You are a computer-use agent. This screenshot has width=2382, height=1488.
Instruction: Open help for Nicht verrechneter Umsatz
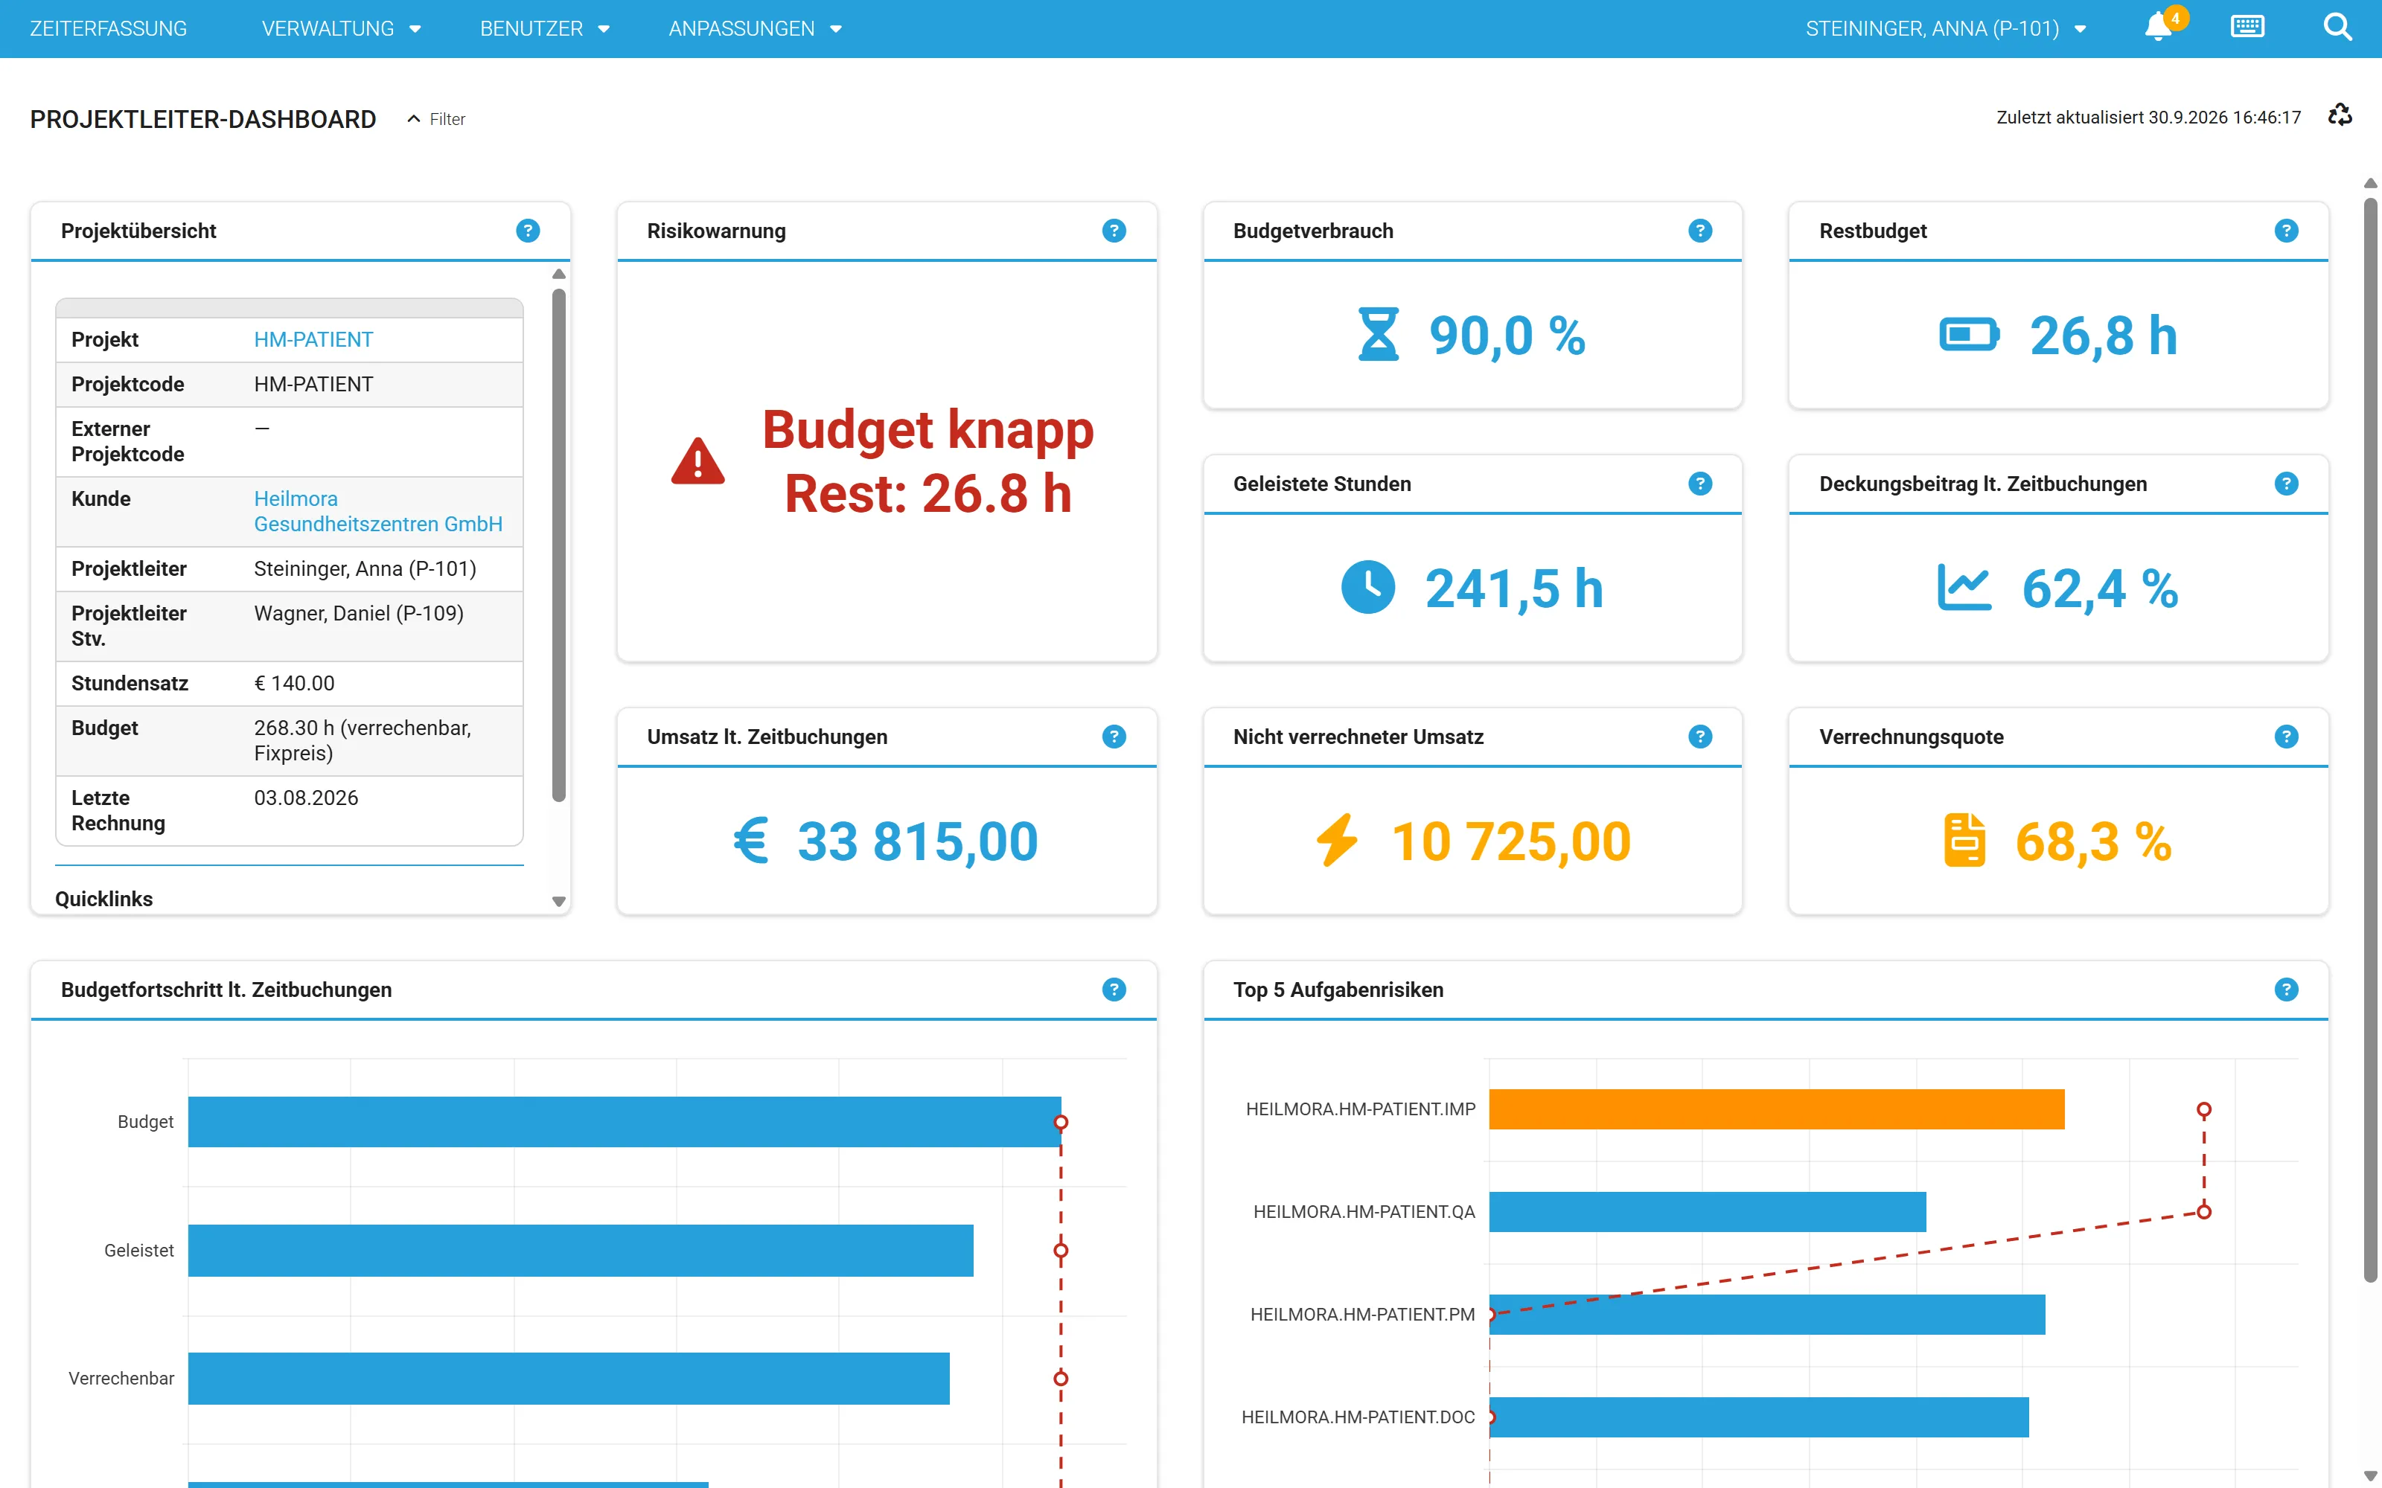coord(1700,736)
